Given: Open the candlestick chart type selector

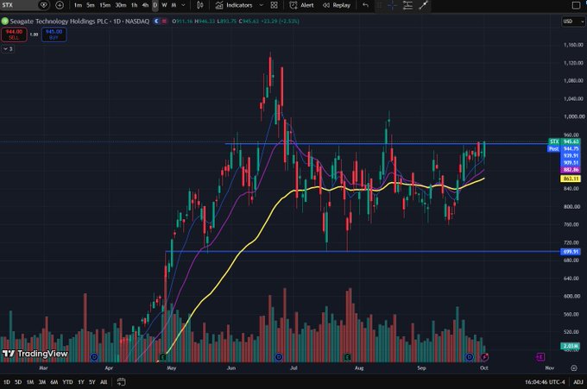Looking at the screenshot, I should [200, 5].
